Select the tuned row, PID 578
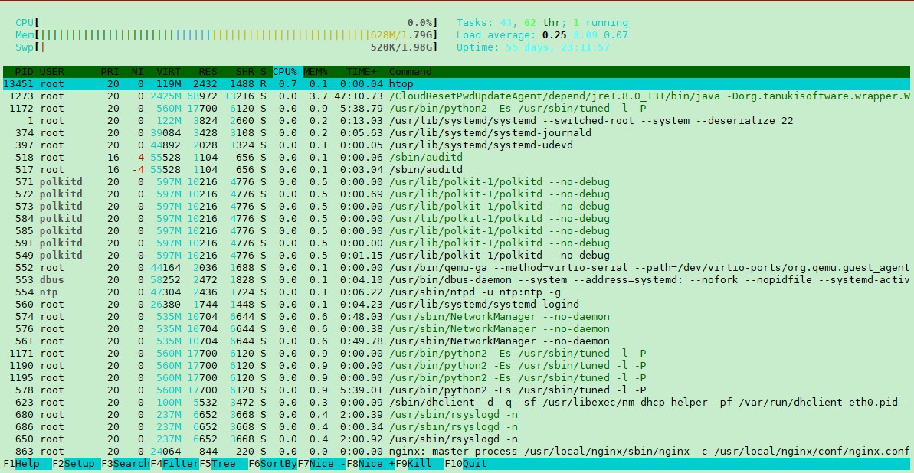Screen dimensions: 914x473 (x=457, y=390)
